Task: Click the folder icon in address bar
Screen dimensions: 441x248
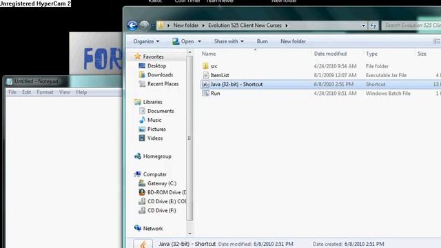Action: point(161,25)
